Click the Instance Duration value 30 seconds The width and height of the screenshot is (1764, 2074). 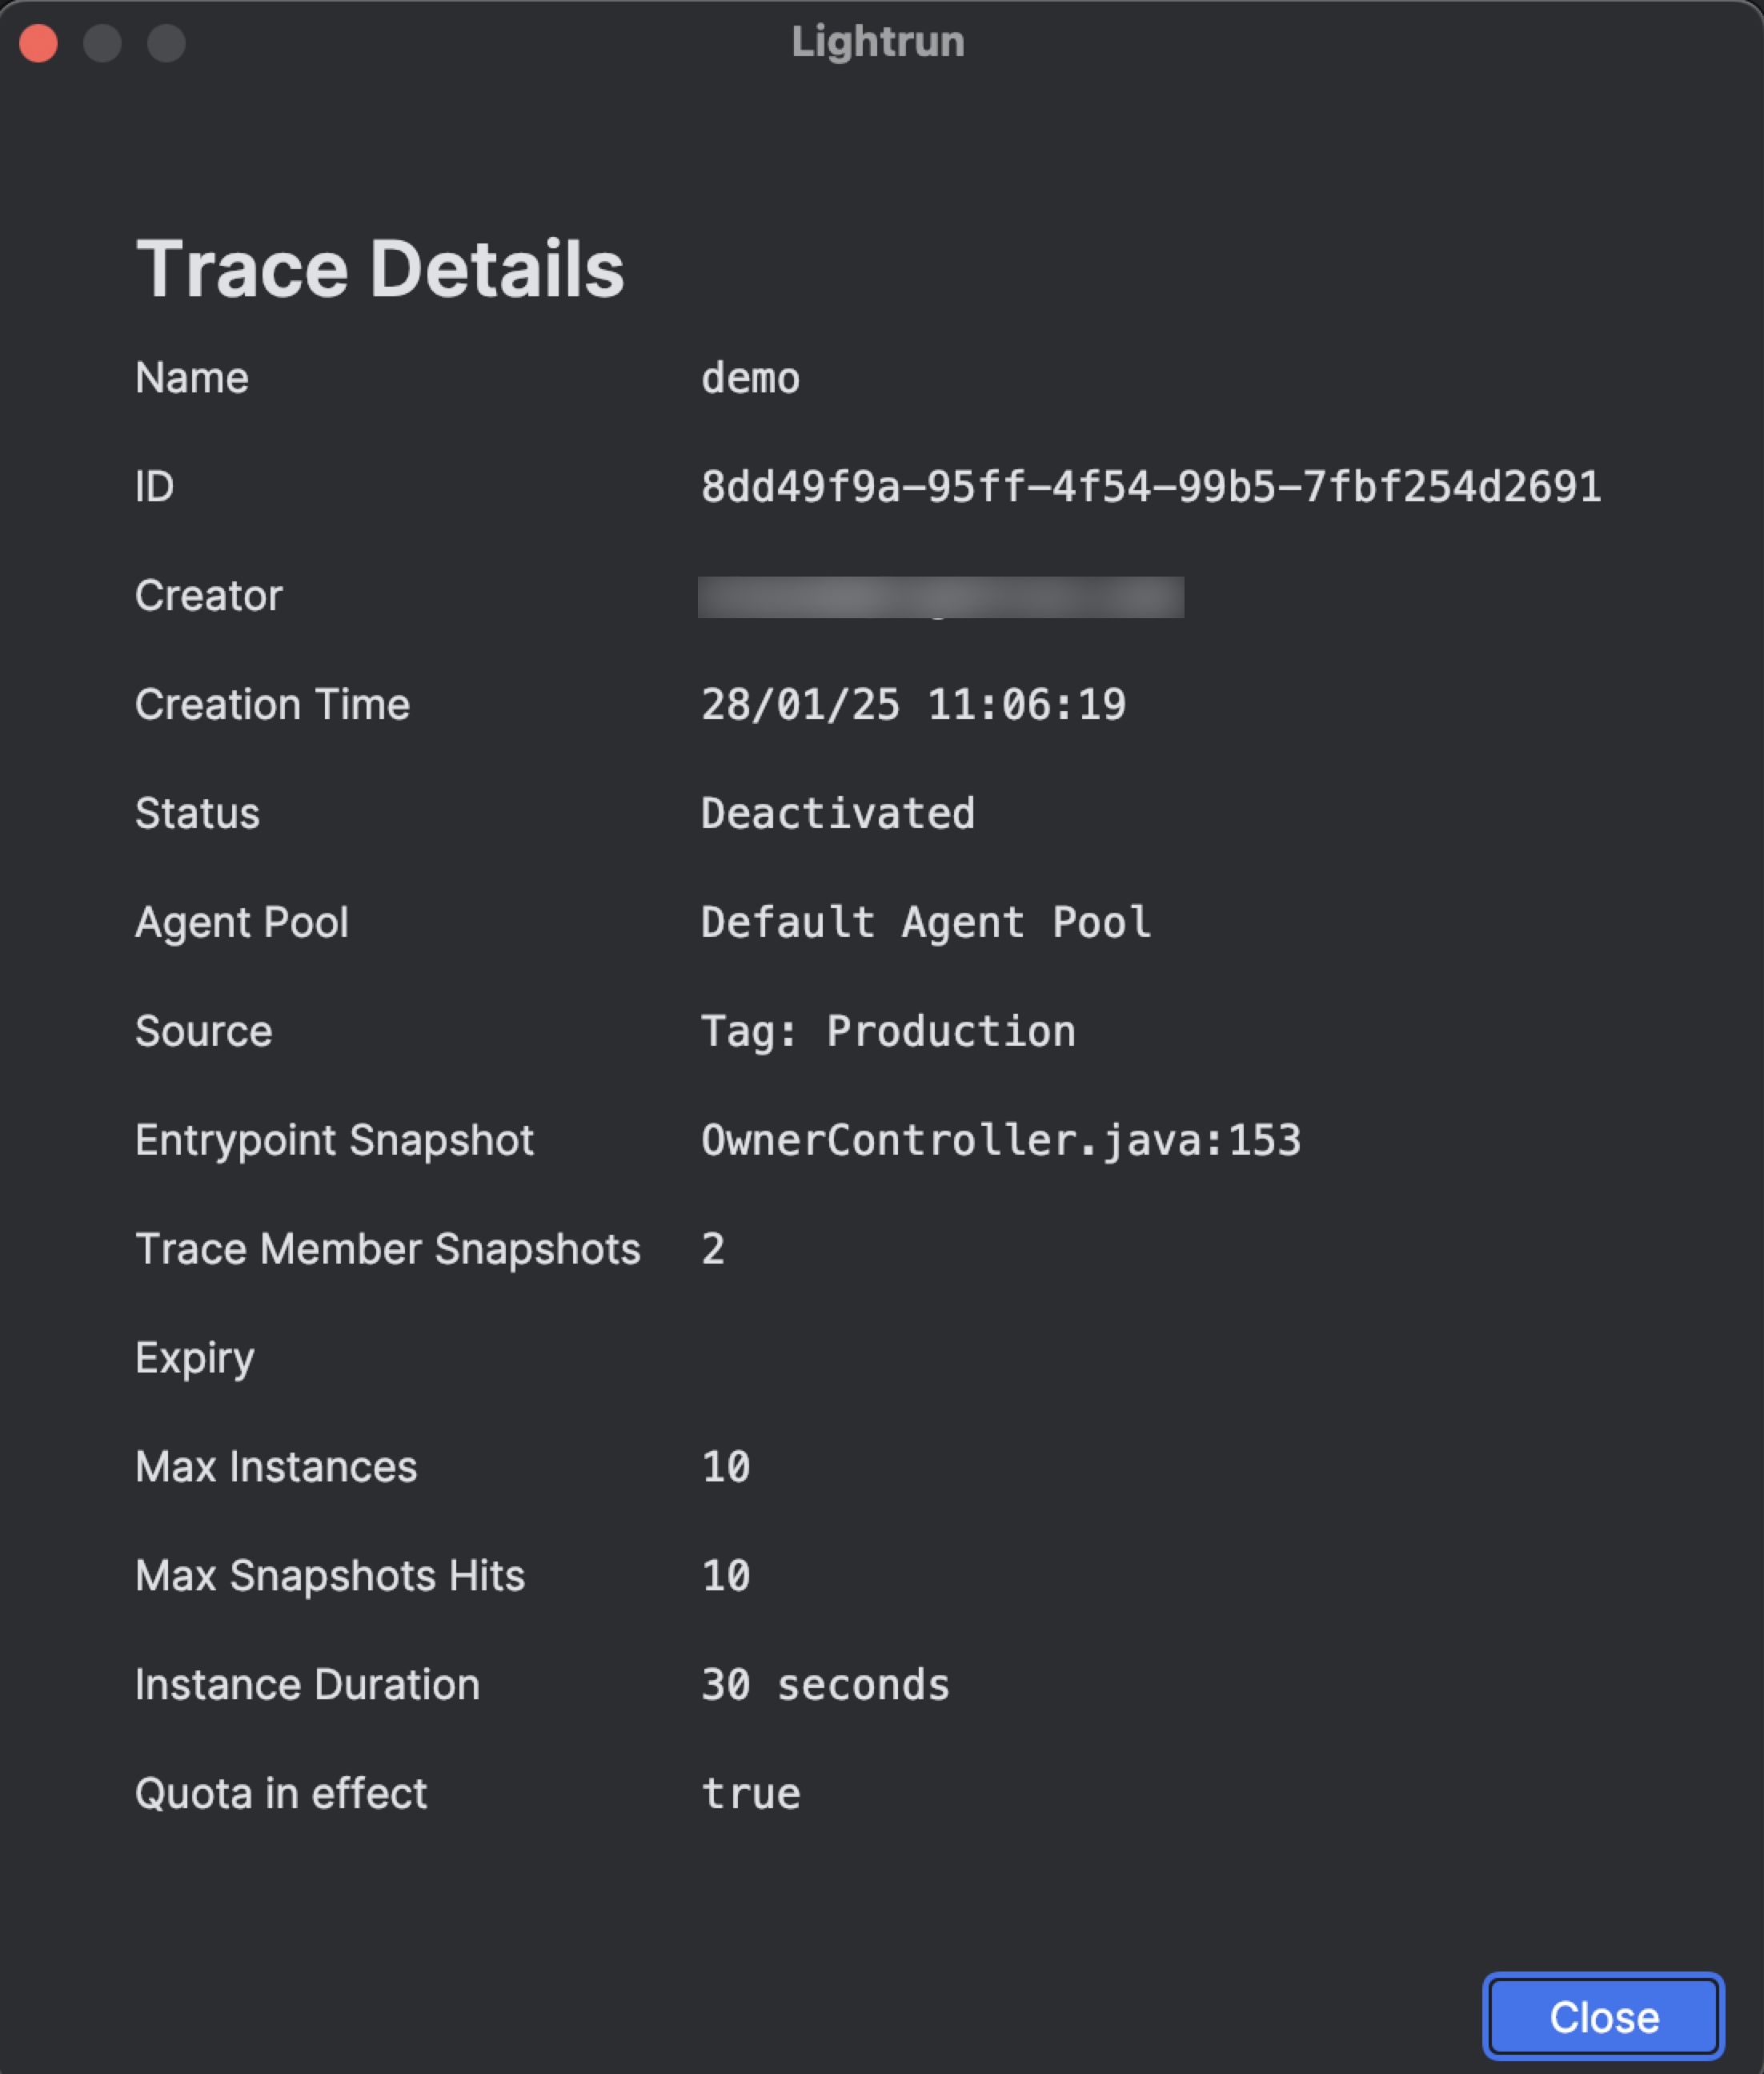click(x=825, y=1685)
